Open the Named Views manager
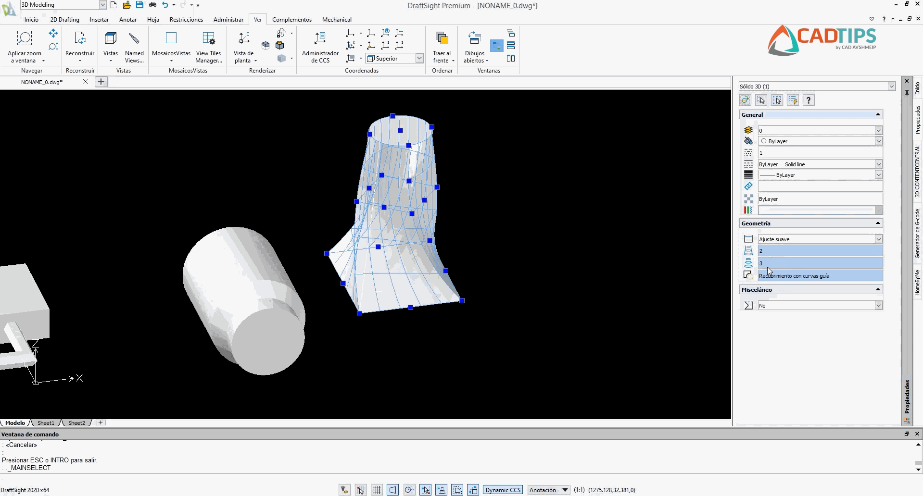Image resolution: width=923 pixels, height=496 pixels. (x=134, y=46)
